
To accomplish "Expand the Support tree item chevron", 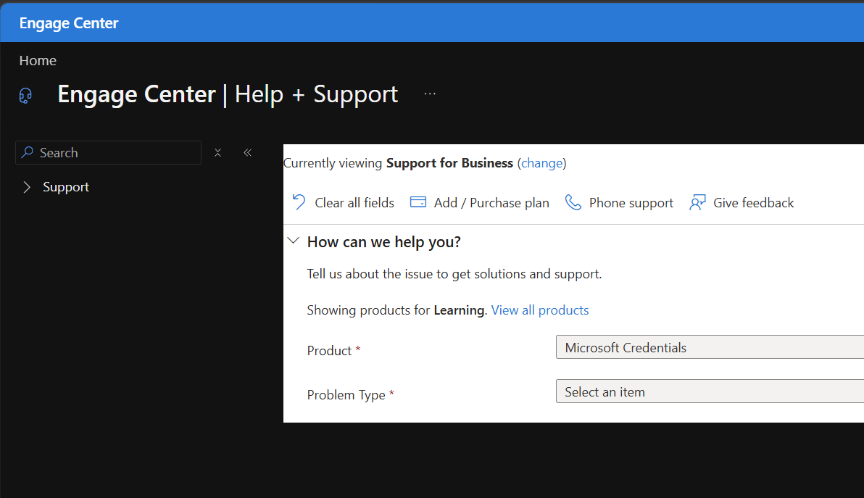I will click(26, 187).
